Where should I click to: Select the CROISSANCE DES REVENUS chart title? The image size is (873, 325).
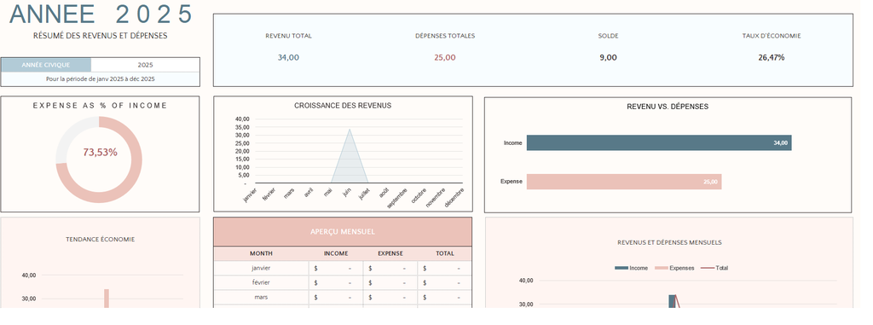click(x=343, y=106)
